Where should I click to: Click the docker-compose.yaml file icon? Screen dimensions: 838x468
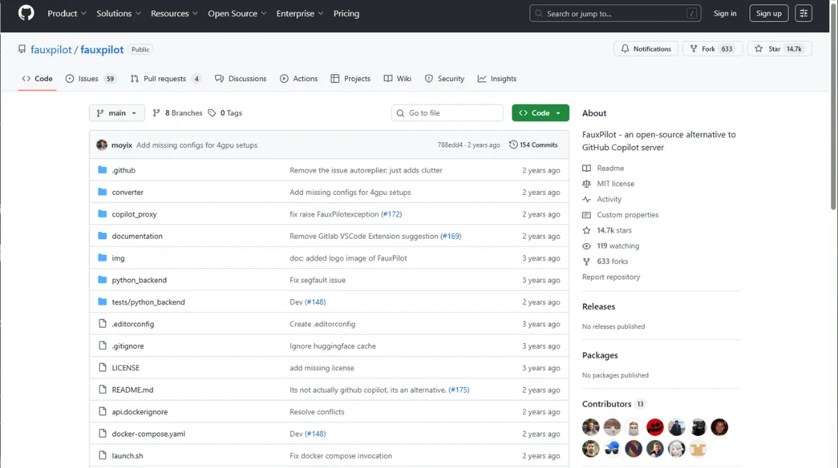102,434
